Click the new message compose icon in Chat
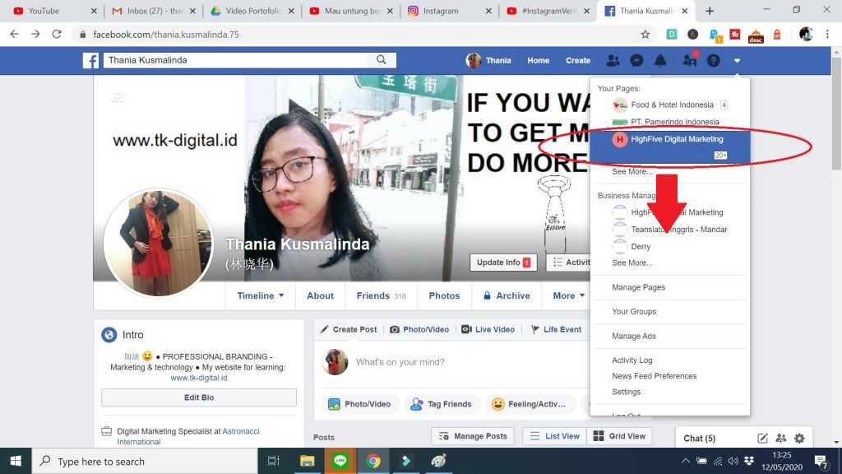 pyautogui.click(x=762, y=438)
